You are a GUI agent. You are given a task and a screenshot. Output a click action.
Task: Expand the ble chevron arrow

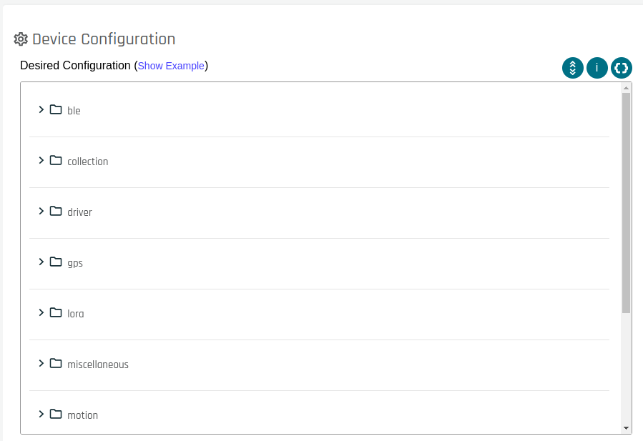point(41,109)
